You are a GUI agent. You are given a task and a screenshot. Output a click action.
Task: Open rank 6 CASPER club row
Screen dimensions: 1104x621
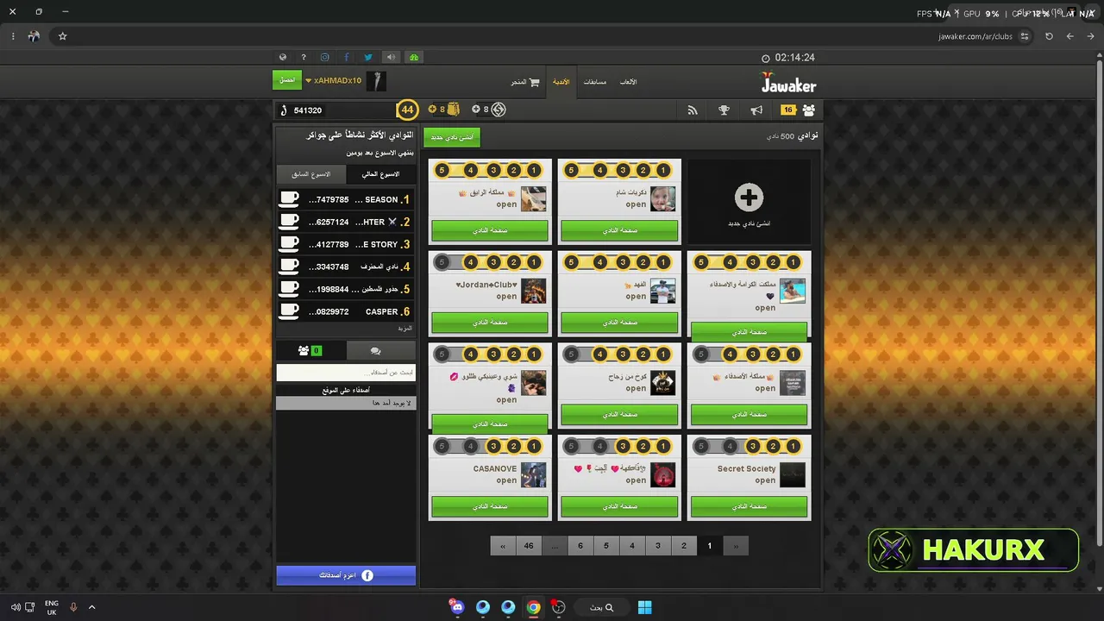[x=345, y=311]
